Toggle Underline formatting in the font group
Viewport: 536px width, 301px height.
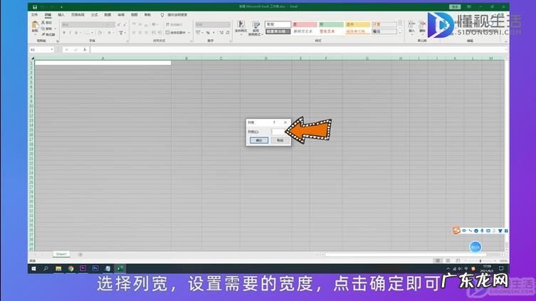click(x=76, y=33)
